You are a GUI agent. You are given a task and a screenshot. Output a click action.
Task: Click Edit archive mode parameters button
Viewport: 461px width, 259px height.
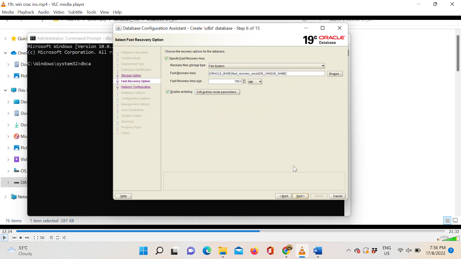pos(217,92)
